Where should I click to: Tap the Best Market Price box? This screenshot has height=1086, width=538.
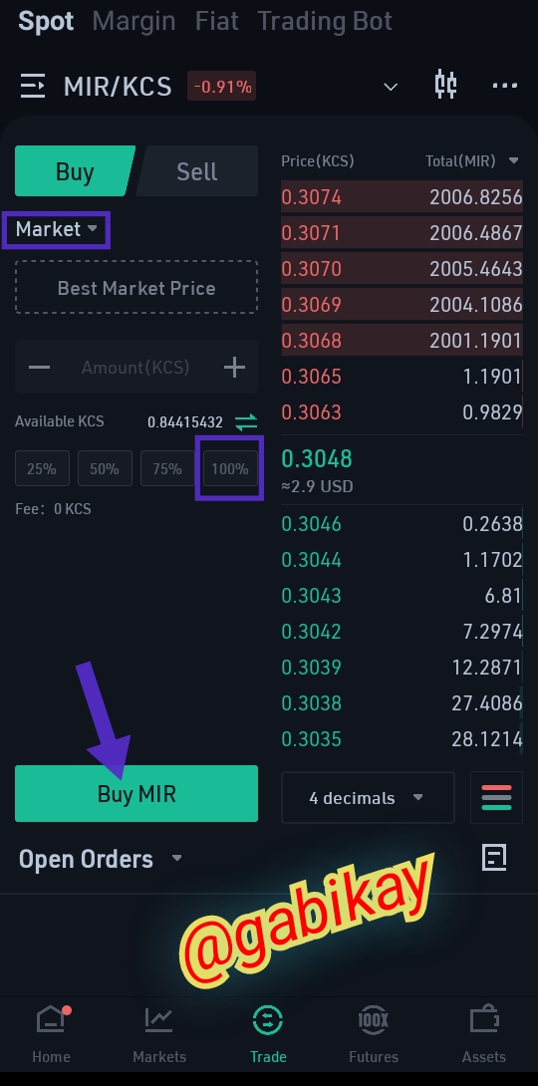136,287
